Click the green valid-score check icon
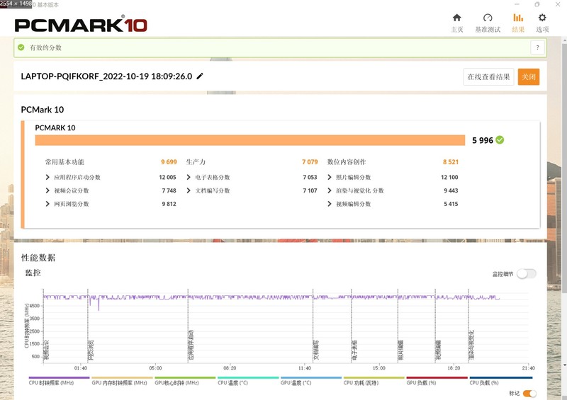The height and width of the screenshot is (400, 567). pyautogui.click(x=21, y=47)
